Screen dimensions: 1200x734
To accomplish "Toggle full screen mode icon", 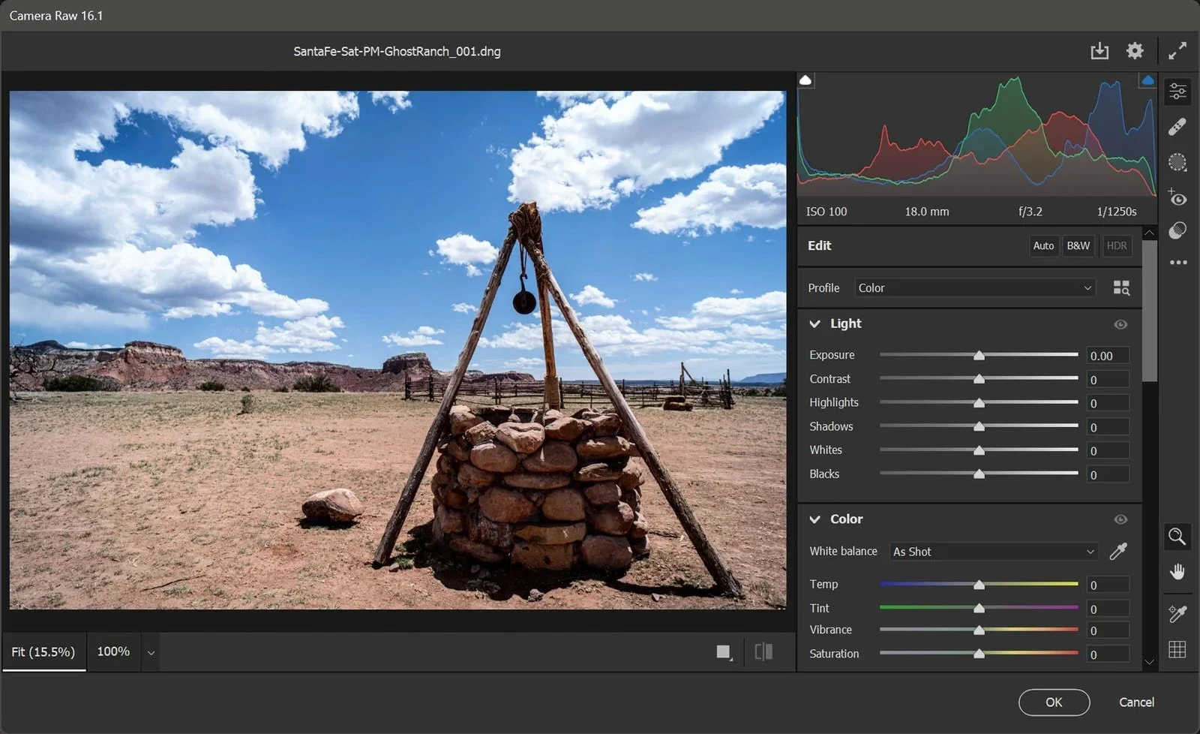I will click(1177, 50).
